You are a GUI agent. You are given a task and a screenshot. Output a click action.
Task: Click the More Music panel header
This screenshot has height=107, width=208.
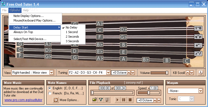pos(23,83)
